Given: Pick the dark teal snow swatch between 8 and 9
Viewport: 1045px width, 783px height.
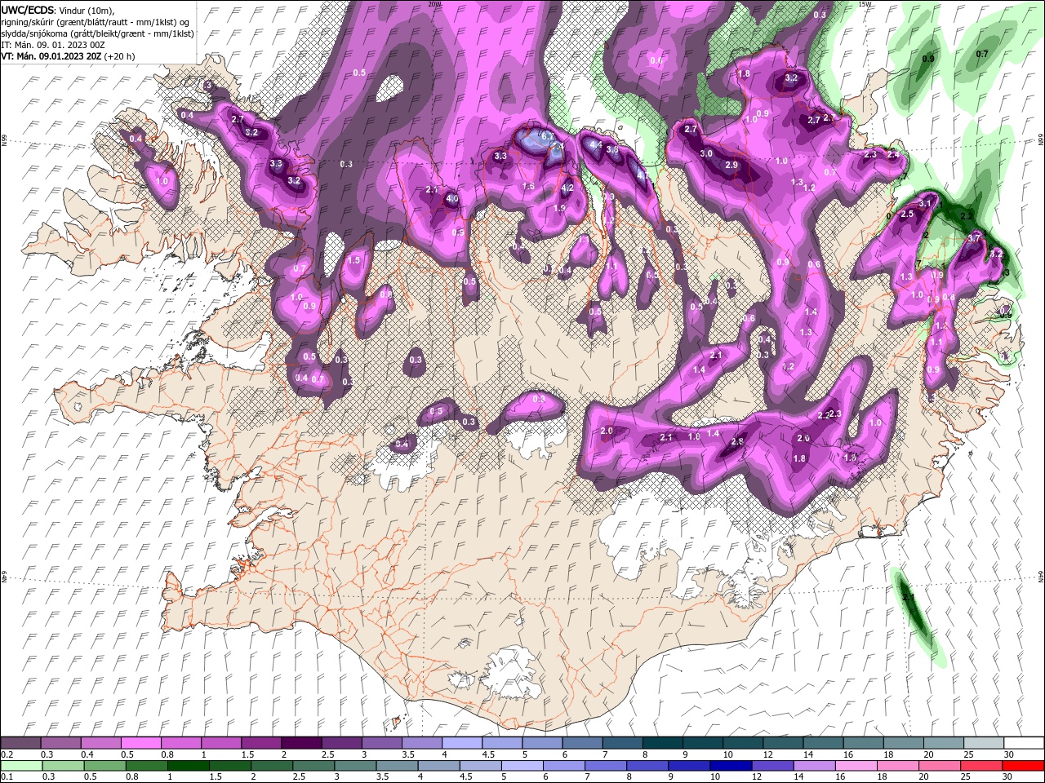Looking at the screenshot, I should click(663, 743).
